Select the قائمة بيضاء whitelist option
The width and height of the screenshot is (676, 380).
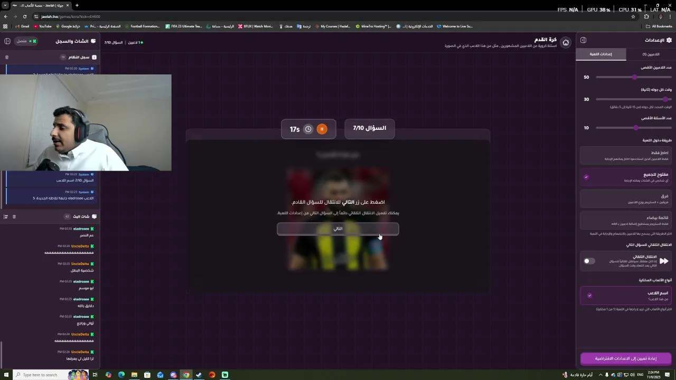[x=626, y=220]
